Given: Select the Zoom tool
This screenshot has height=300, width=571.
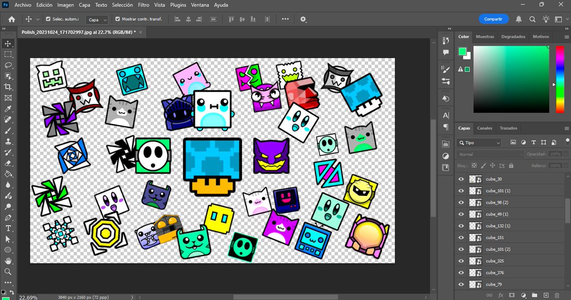Looking at the screenshot, I should pos(8,271).
